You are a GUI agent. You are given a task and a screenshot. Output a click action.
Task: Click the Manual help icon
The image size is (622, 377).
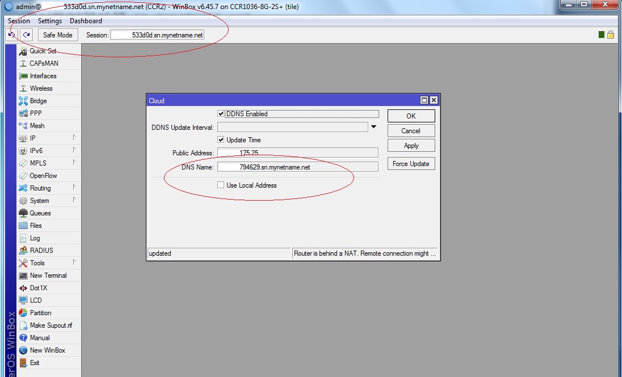click(23, 338)
